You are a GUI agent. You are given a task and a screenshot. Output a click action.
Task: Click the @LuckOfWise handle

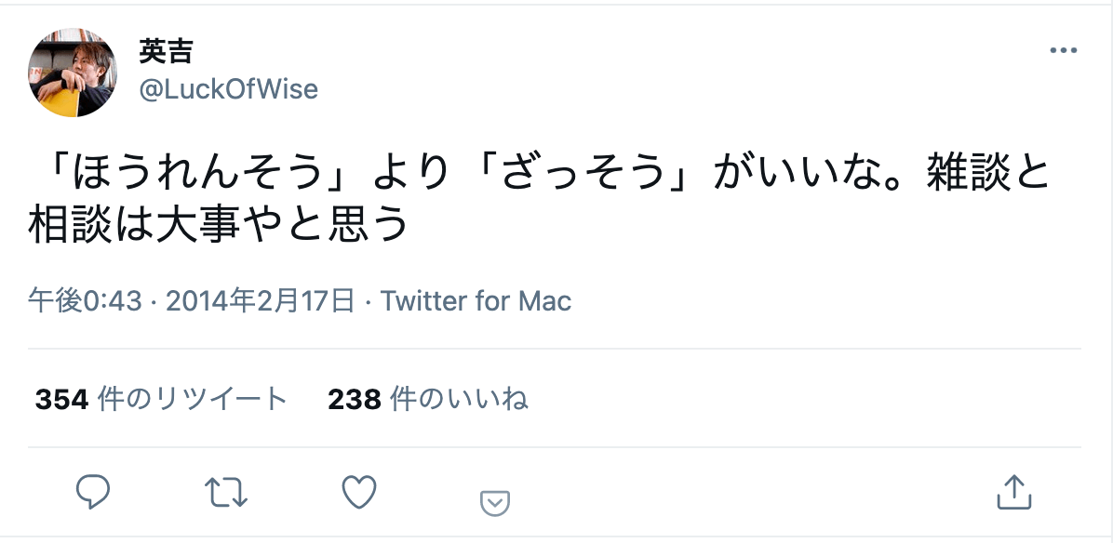click(228, 89)
